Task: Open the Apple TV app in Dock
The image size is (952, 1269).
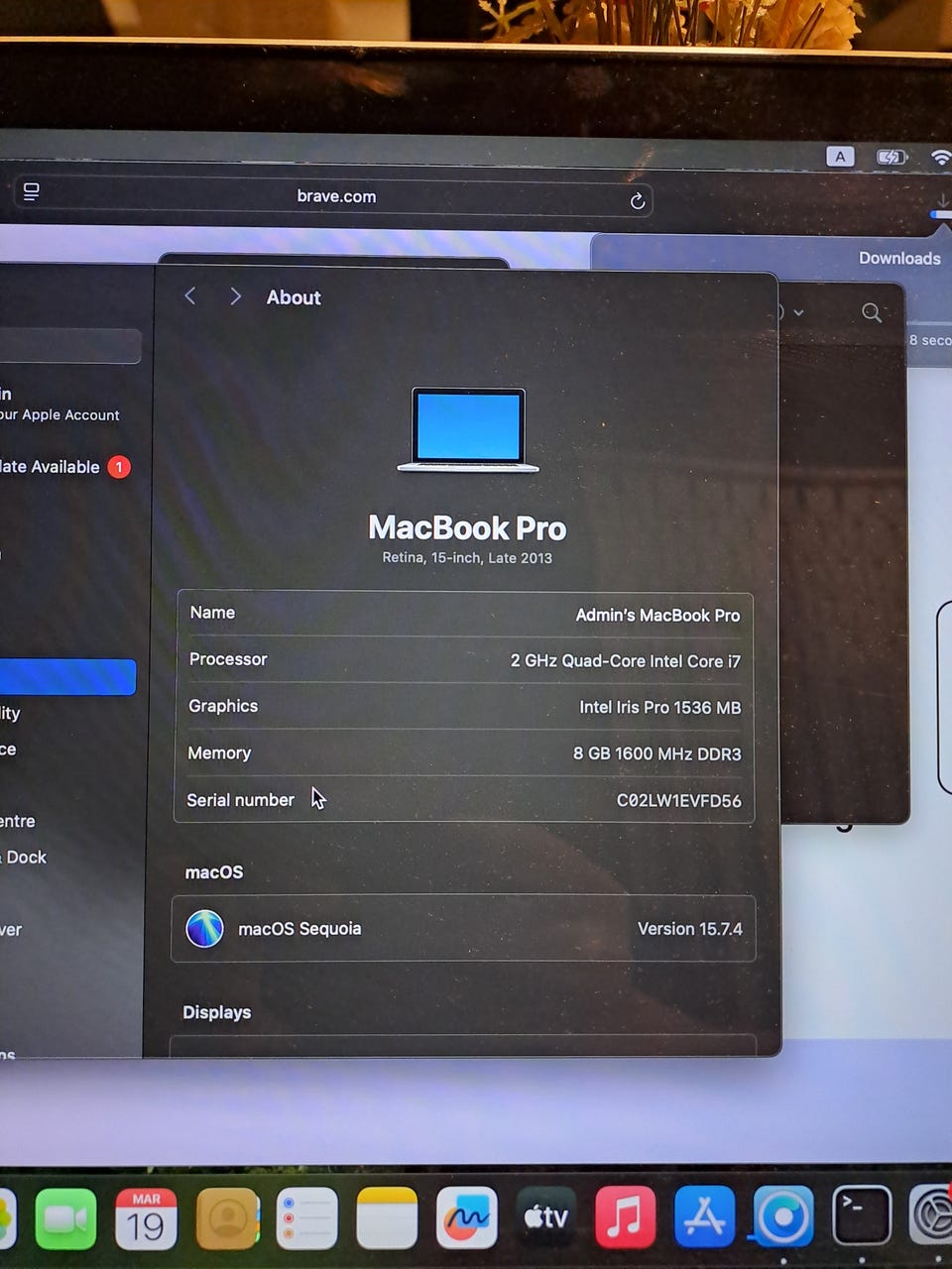Action: [x=546, y=1216]
